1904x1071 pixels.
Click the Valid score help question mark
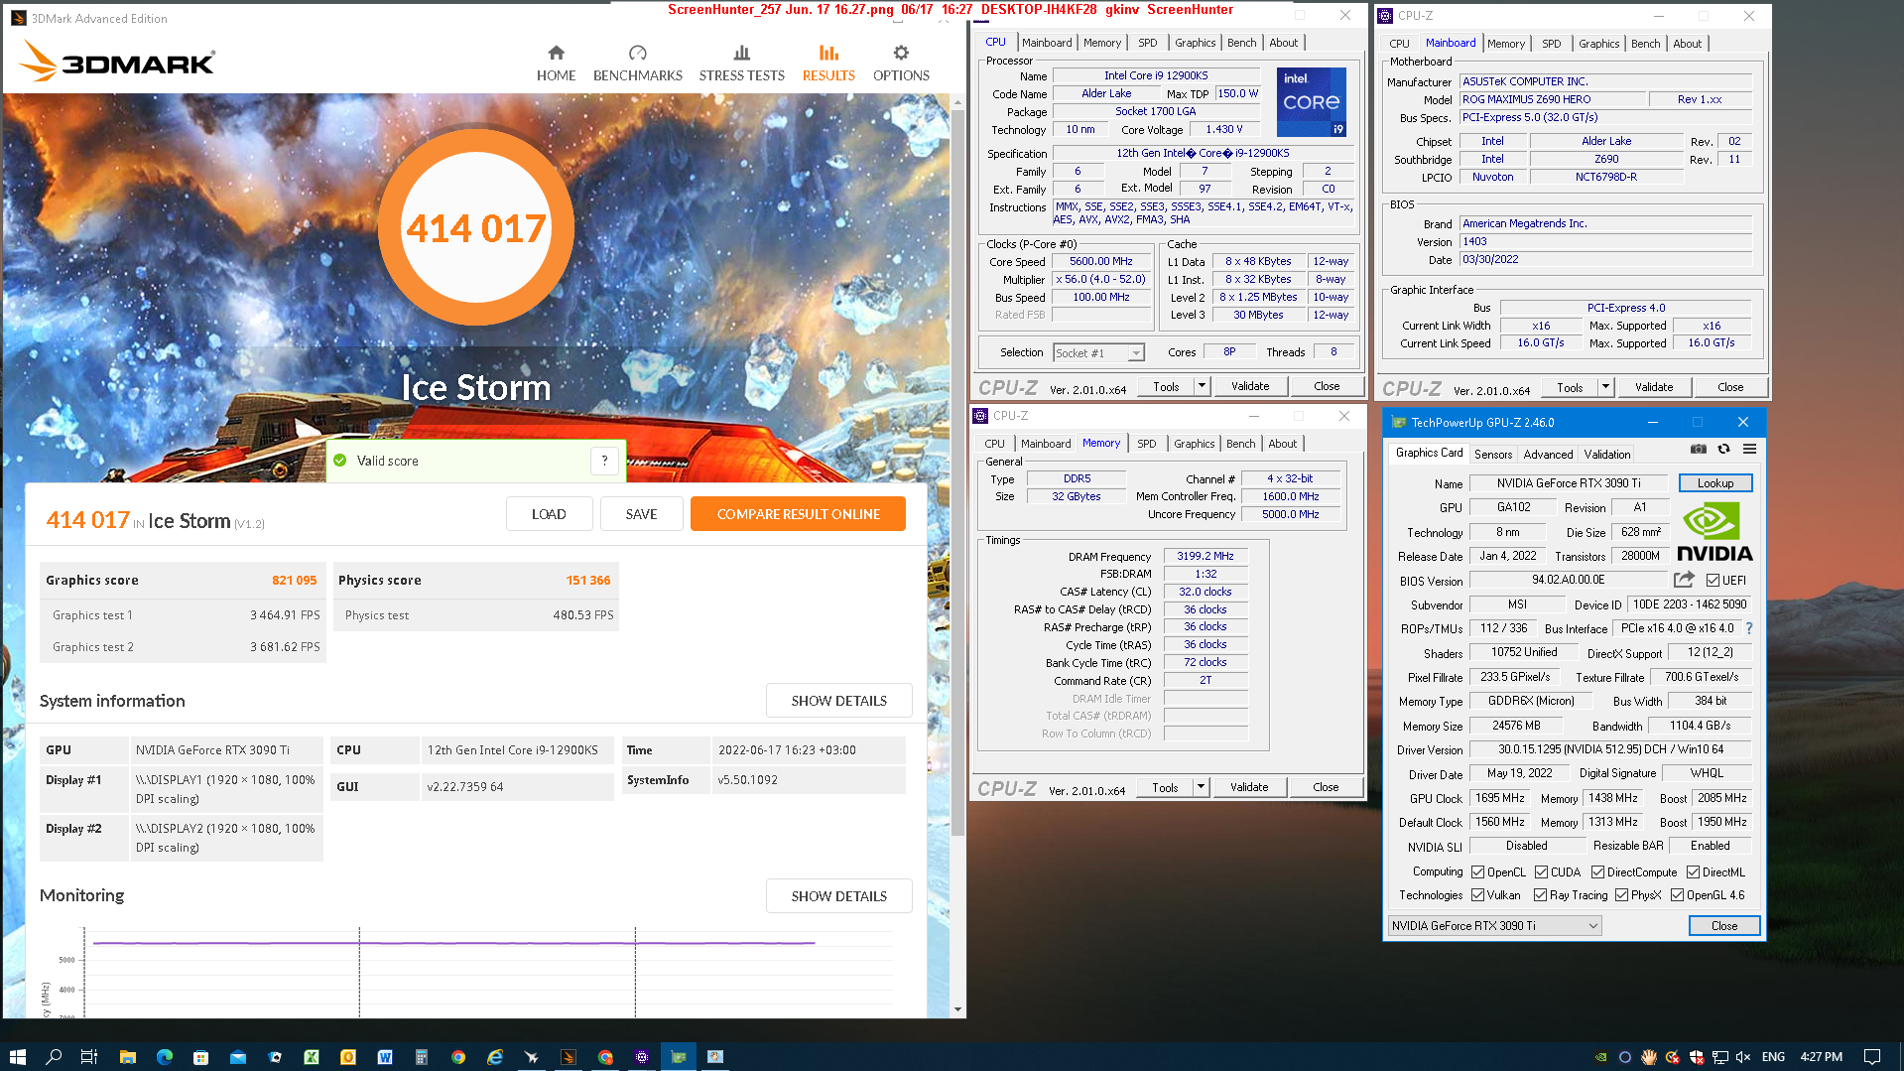604,461
